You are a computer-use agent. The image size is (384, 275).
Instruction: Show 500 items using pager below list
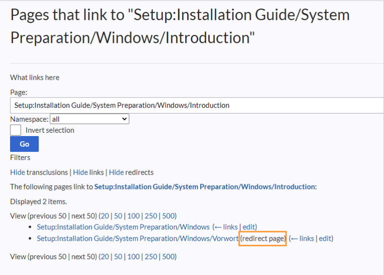168,256
